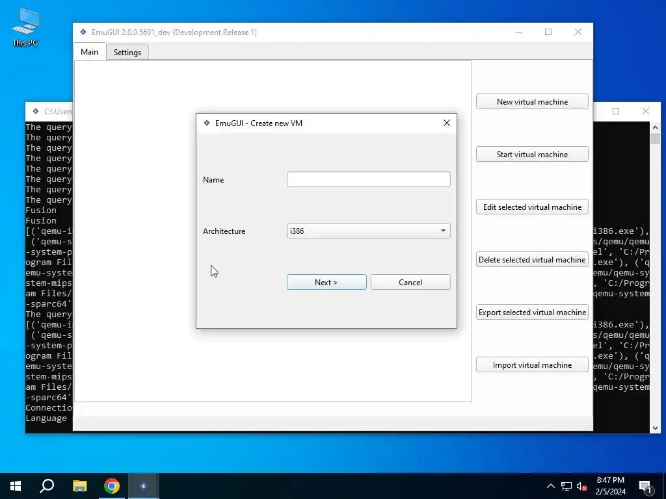Viewport: 666px width, 499px height.
Task: Select the EmuGUI taskbar icon
Action: point(144,486)
